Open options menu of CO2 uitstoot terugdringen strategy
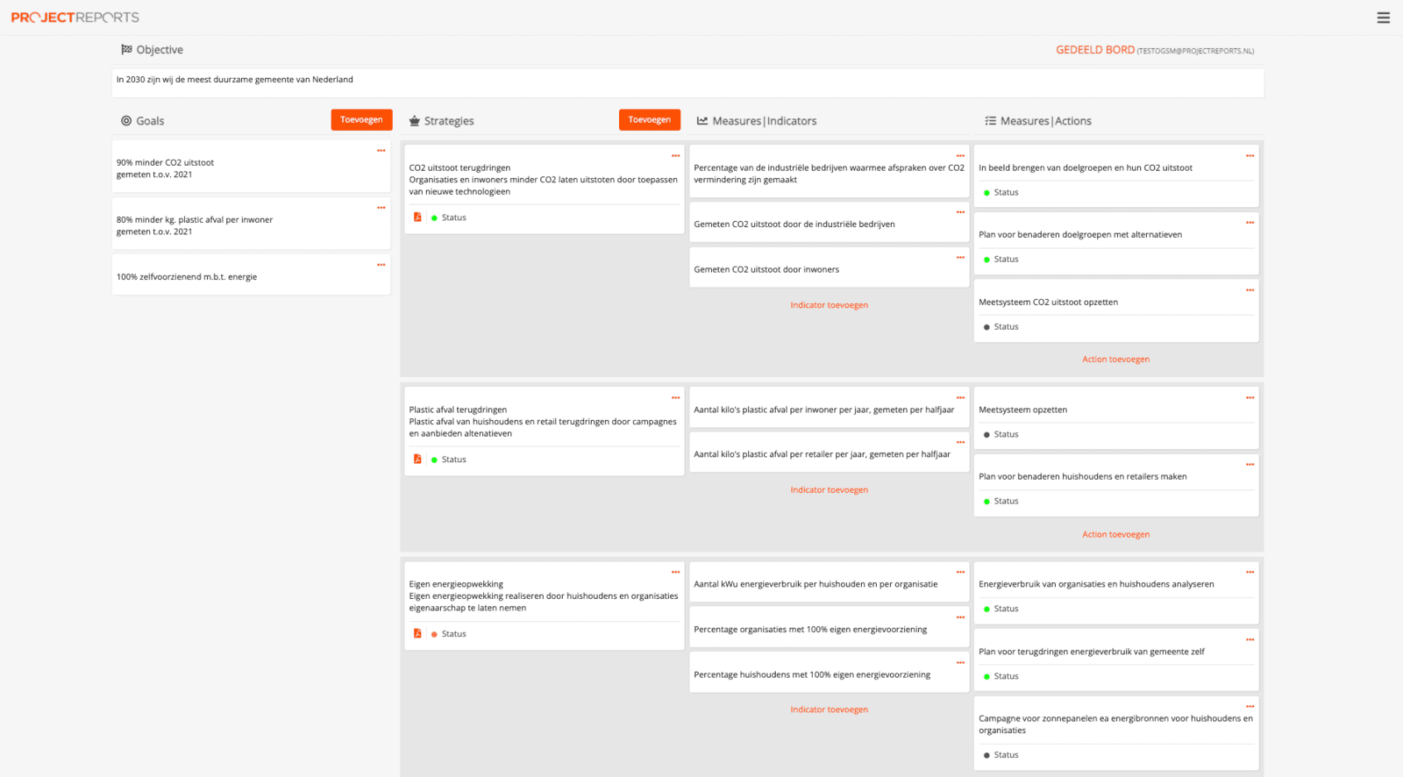Screen dimensions: 1403x777 point(675,156)
